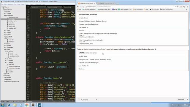Switch to the first localhost backend Chrome tab
The height and width of the screenshot is (107, 190).
86,4
